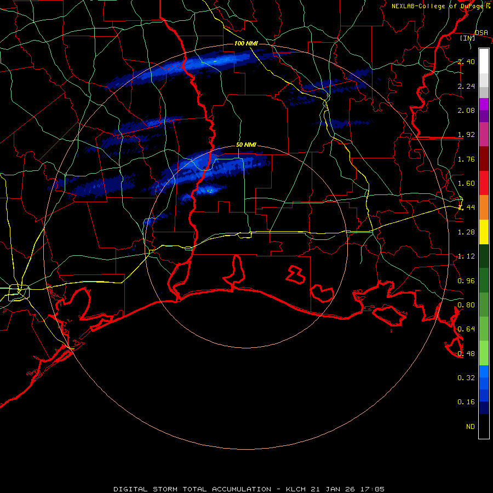Image resolution: width=493 pixels, height=493 pixels.
Task: Click the 2.24 legend value
Action: [466, 86]
